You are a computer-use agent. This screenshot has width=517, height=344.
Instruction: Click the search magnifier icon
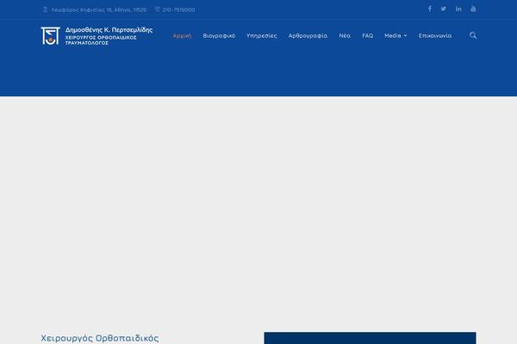[x=473, y=35]
